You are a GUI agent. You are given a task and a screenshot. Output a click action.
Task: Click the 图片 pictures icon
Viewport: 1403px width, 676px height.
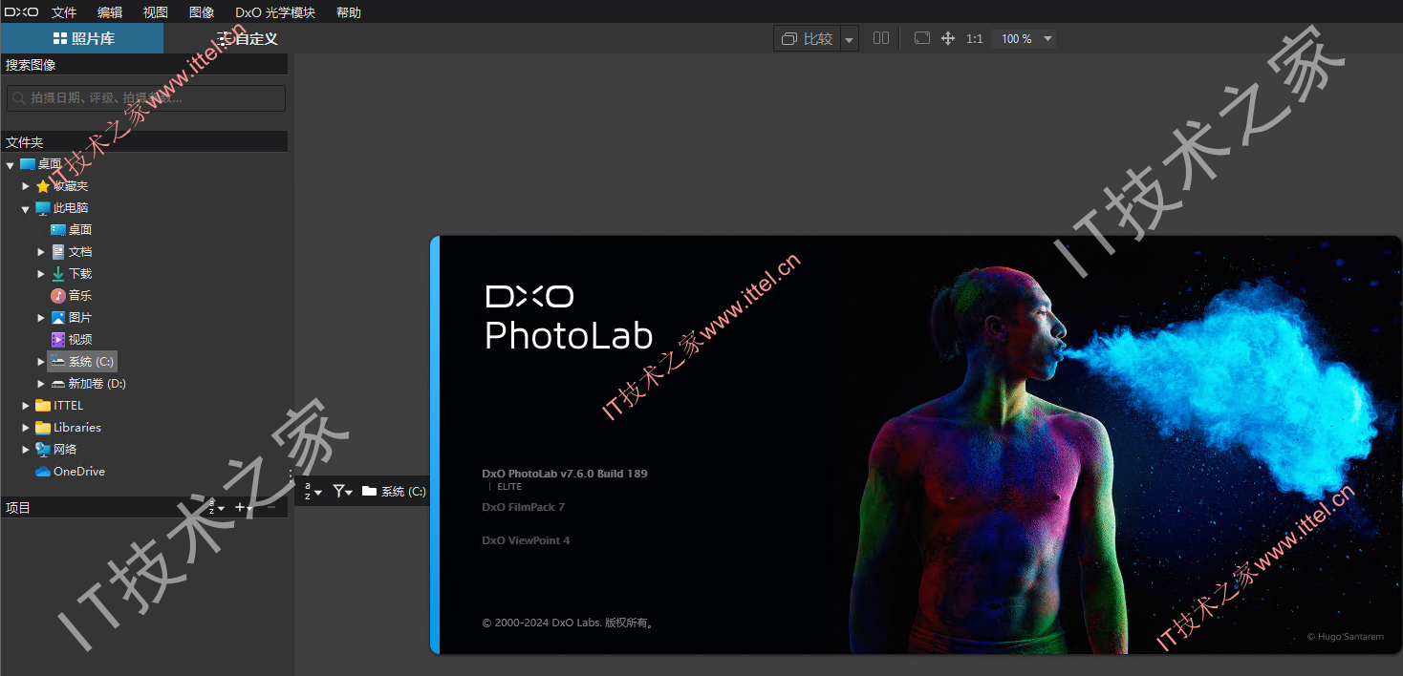(57, 318)
